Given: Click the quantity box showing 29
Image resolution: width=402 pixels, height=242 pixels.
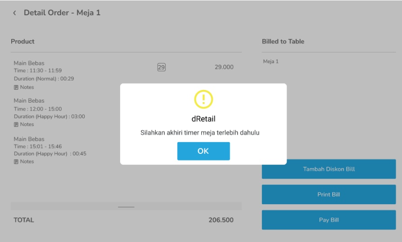Looking at the screenshot, I should click(x=161, y=67).
